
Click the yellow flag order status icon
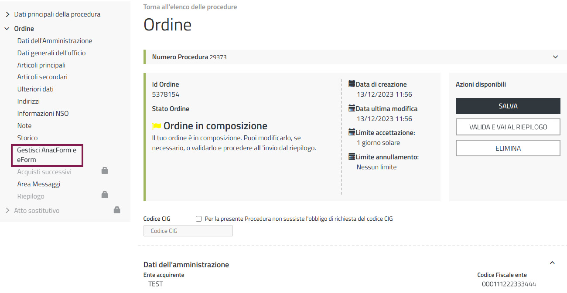coord(157,126)
